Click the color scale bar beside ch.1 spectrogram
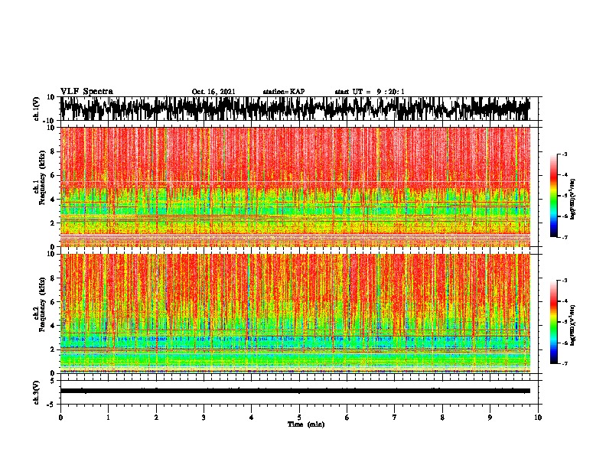This screenshot has height=468, width=606. click(553, 196)
